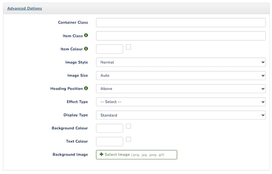Screen dimensions: 272x174
Task: Tick the Item Colour checkbox
Action: pos(128,47)
